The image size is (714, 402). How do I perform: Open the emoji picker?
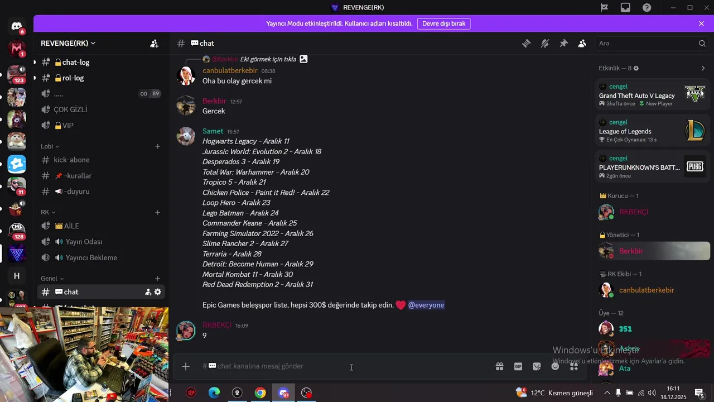(x=555, y=367)
